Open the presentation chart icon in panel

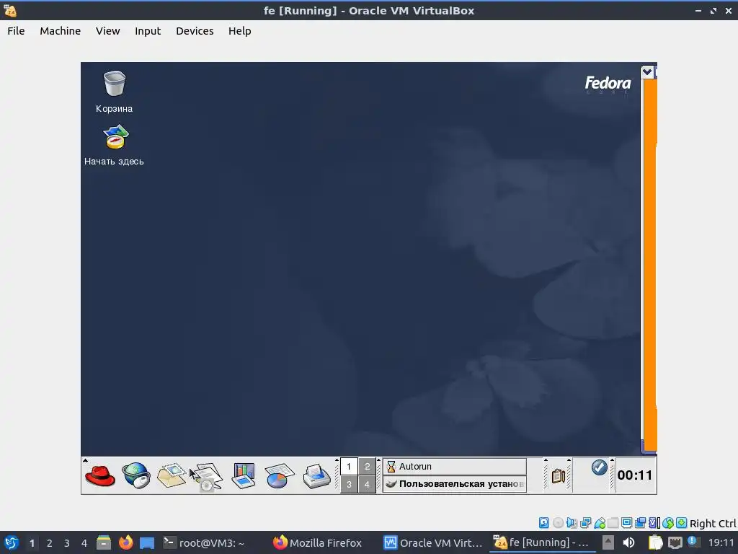(x=244, y=475)
